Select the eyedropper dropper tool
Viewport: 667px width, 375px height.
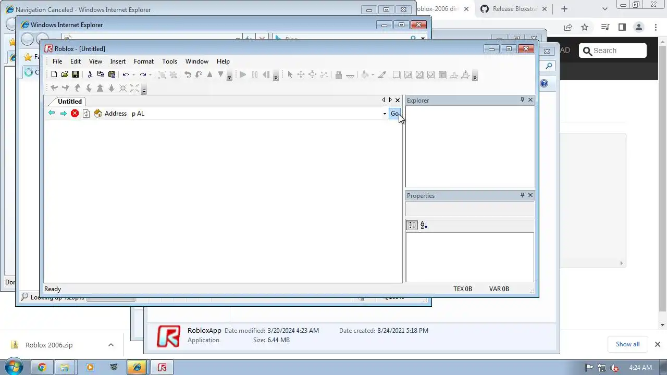382,74
